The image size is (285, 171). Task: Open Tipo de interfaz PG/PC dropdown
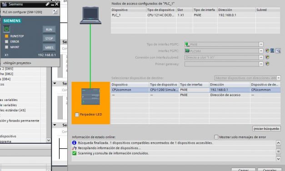(261, 44)
